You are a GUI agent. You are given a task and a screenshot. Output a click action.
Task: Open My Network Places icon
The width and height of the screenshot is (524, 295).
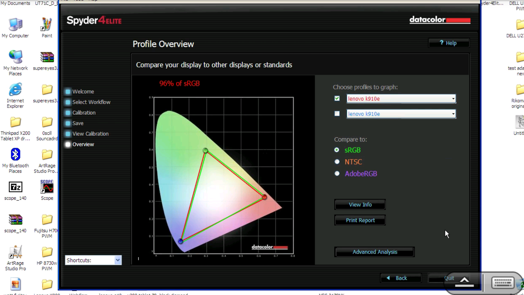click(15, 63)
